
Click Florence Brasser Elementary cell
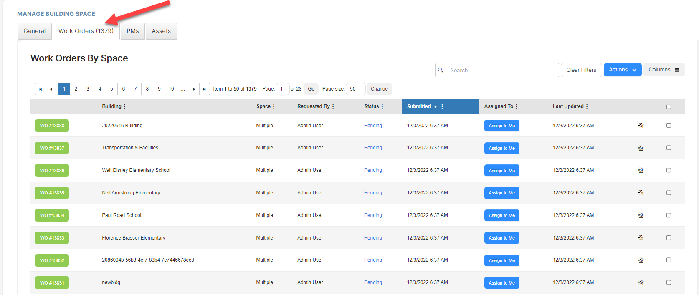[134, 238]
